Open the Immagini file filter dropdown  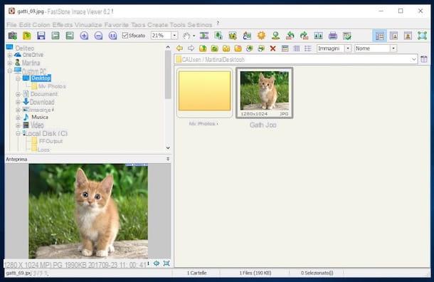[x=348, y=48]
